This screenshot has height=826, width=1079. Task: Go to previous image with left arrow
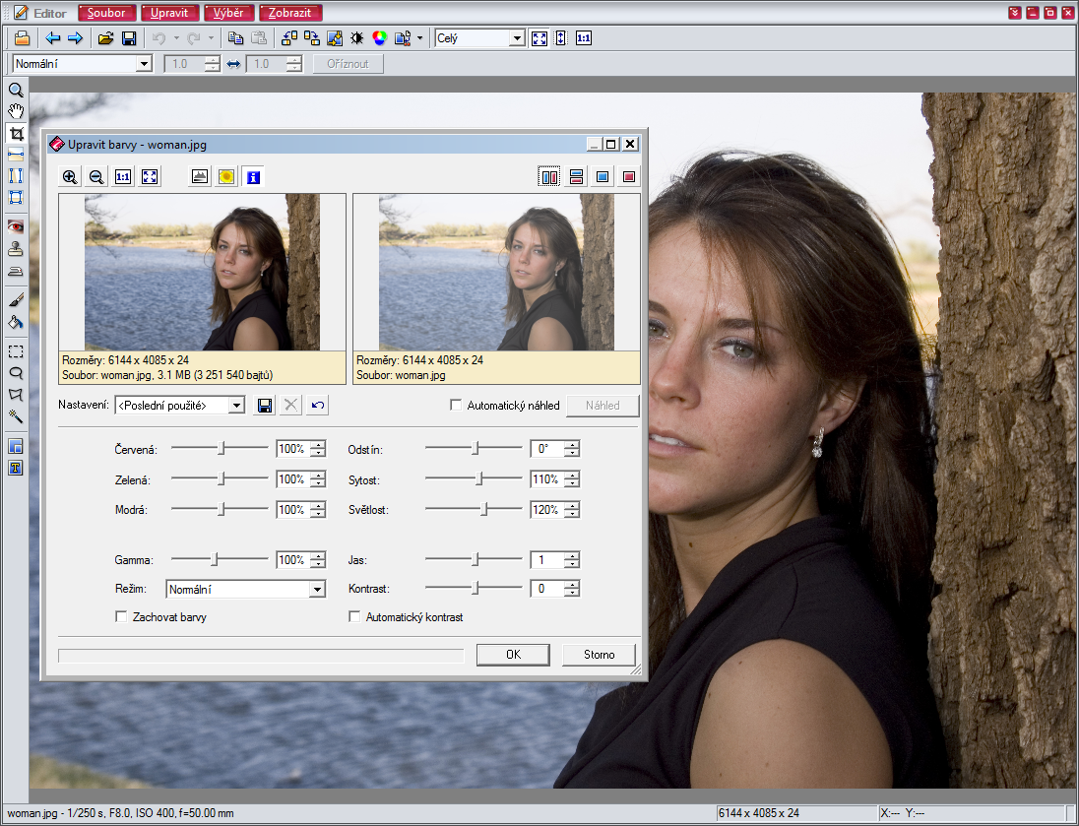(52, 38)
